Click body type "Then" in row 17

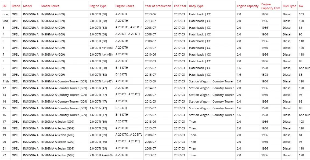(x=193, y=122)
